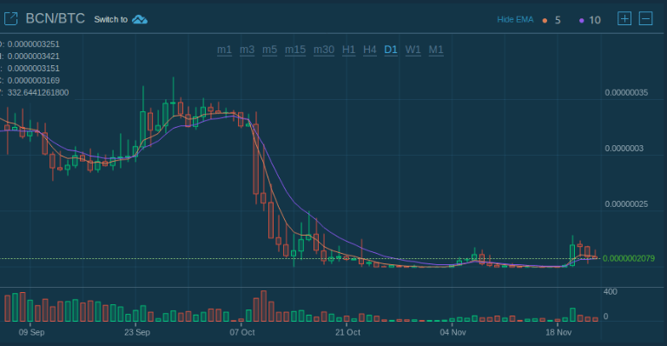
Task: Click the 21 Oct date marker
Action: [347, 332]
